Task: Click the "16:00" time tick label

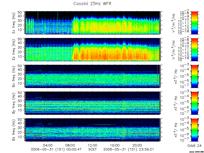Action: pyautogui.click(x=115, y=145)
